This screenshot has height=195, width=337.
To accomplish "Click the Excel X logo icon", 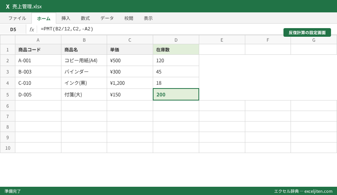I will [8, 6].
